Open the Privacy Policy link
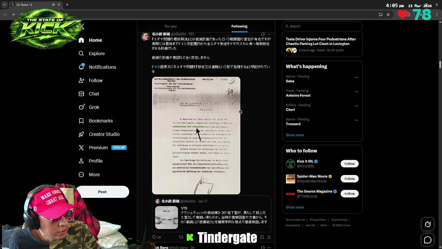Screen dimensions: 442x249 (x=318, y=220)
